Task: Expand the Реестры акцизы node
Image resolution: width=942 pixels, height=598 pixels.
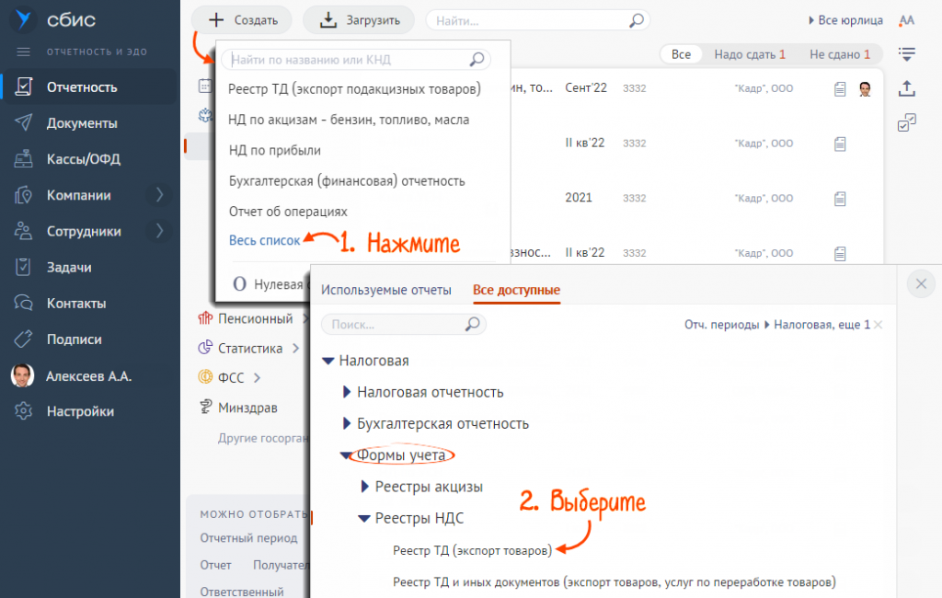Action: coord(365,487)
